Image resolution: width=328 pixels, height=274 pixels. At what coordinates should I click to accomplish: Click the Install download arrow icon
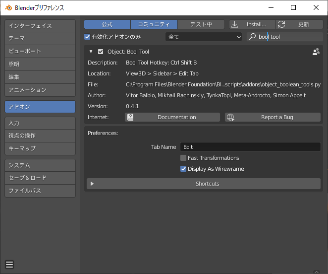(x=235, y=24)
